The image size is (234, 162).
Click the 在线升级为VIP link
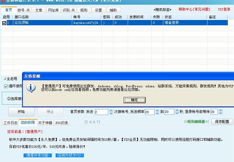click(70, 155)
